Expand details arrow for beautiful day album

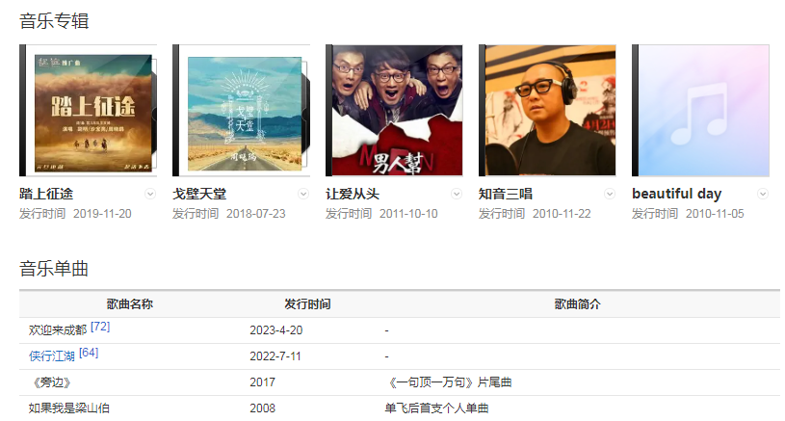[x=763, y=194]
